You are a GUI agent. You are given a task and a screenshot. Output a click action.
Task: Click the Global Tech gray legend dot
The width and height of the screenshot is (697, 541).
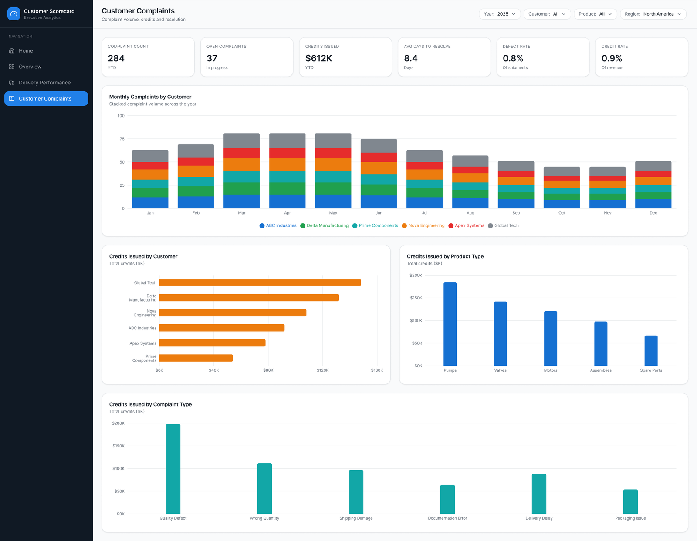pos(491,226)
